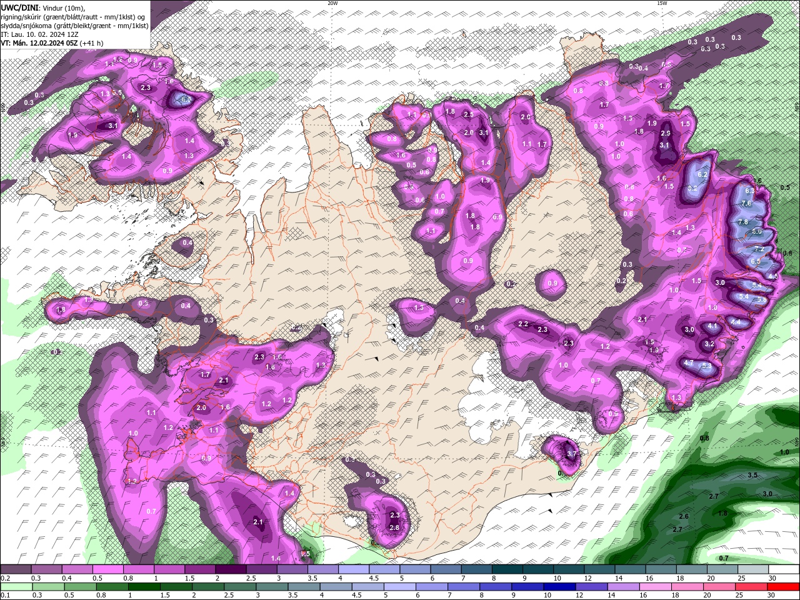Click the '7.2' precipitation value

point(759,249)
